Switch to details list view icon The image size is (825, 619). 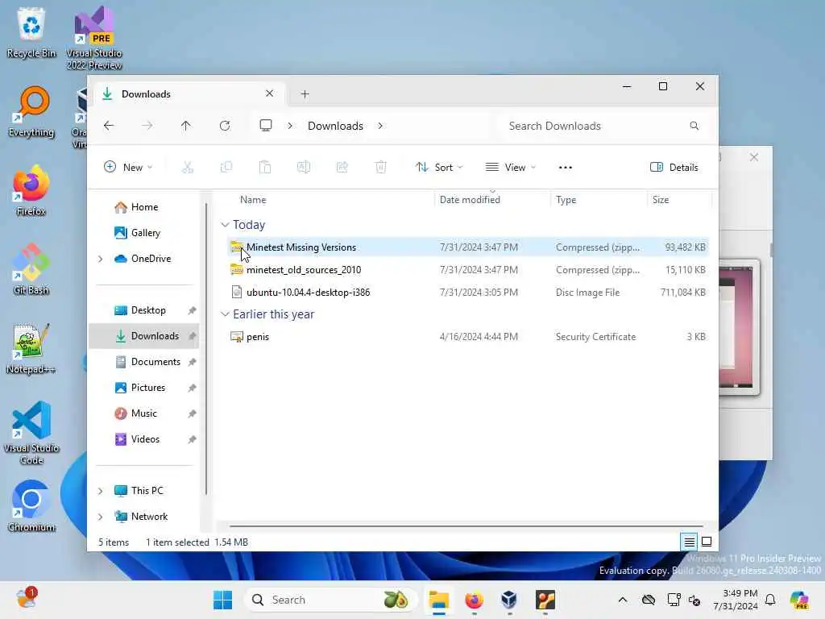[x=690, y=542]
